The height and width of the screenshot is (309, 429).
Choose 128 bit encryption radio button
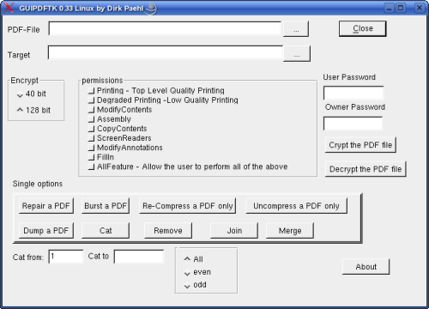pyautogui.click(x=20, y=110)
